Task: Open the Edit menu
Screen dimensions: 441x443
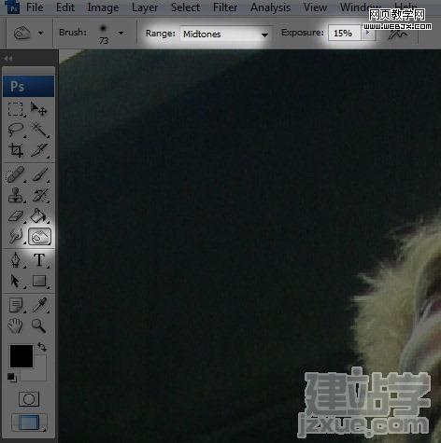Action: [x=65, y=7]
